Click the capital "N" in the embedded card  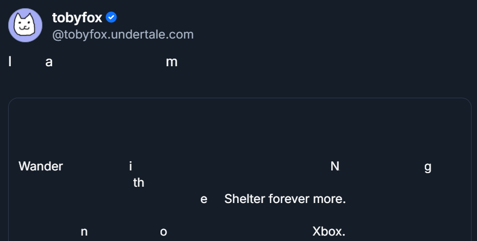click(x=335, y=167)
